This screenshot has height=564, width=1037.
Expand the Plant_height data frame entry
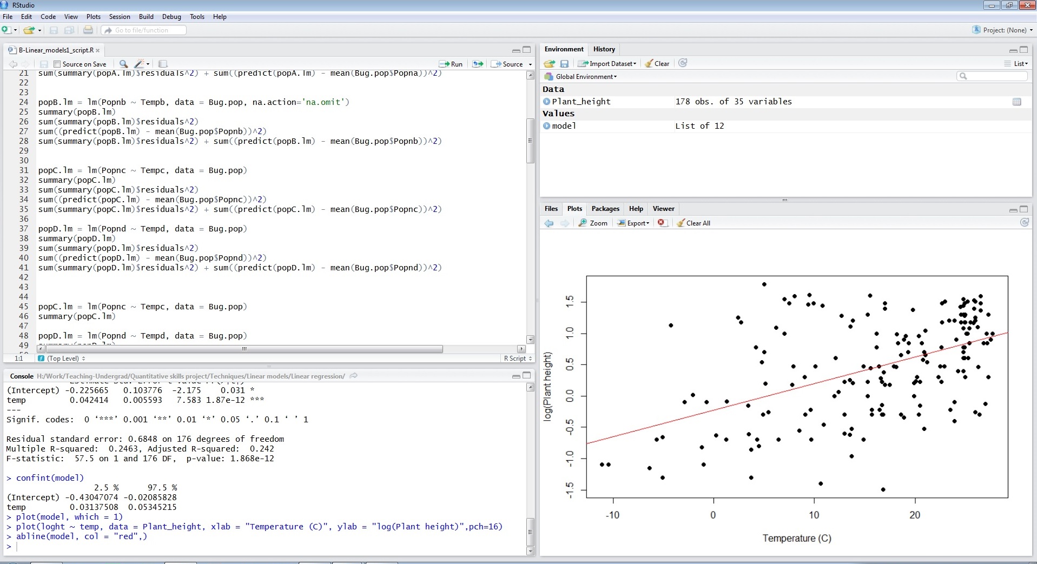[x=547, y=101]
